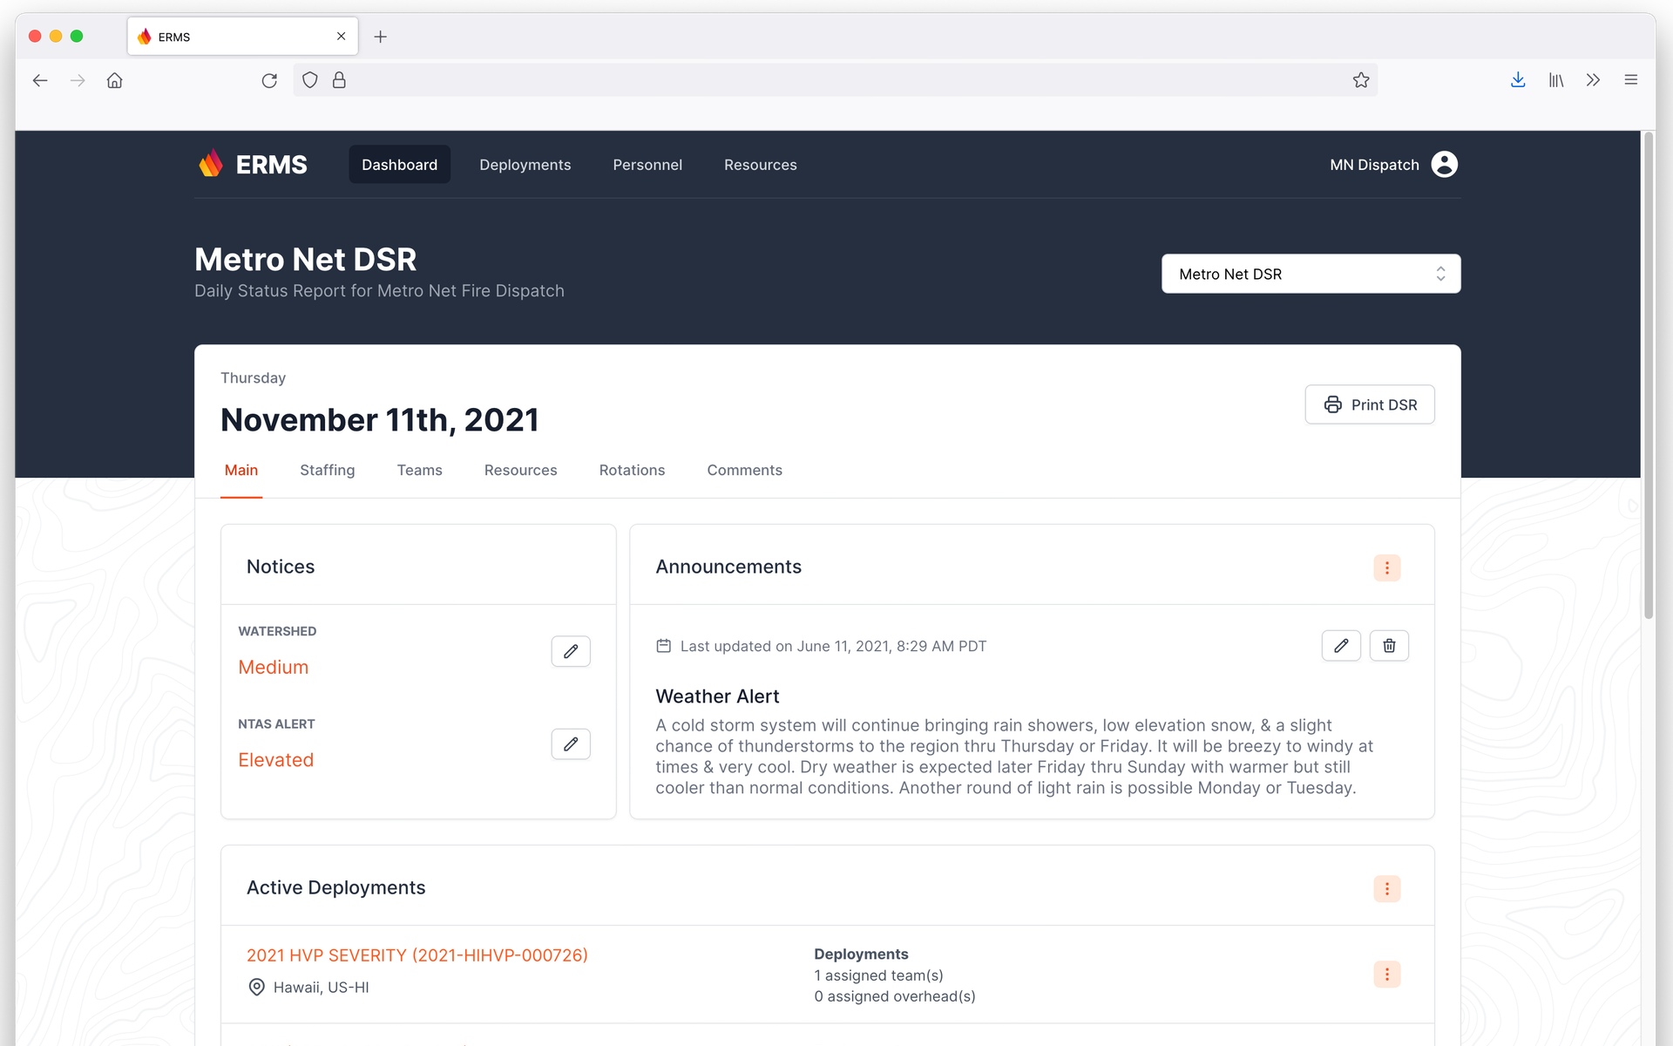Open options for 2021 HVP SEVERITY deployment
This screenshot has height=1046, width=1673.
click(x=1387, y=974)
